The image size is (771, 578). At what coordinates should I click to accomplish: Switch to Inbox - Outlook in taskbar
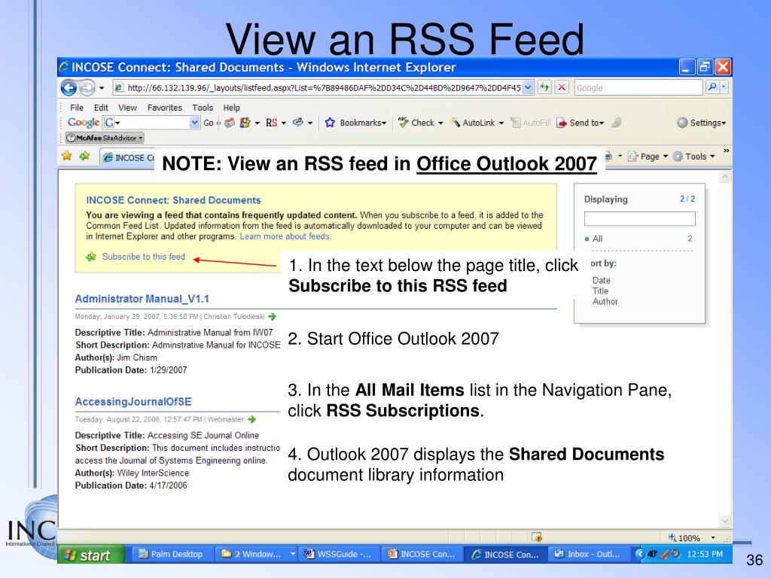click(588, 555)
